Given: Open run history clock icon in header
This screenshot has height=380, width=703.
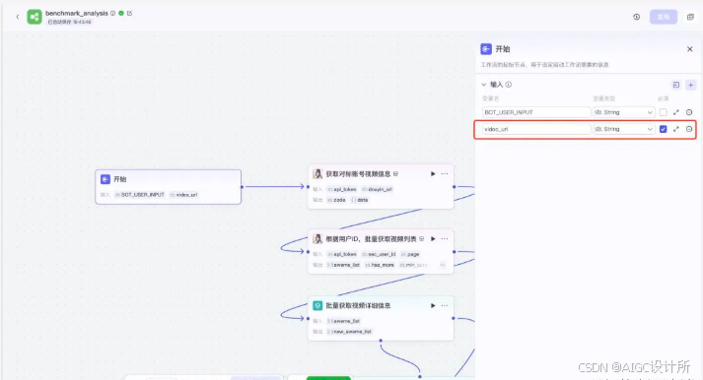Looking at the screenshot, I should coord(637,17).
